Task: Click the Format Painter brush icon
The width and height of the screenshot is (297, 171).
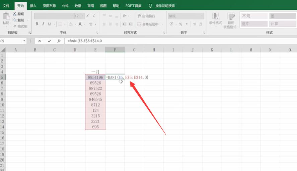Action: click(x=15, y=26)
